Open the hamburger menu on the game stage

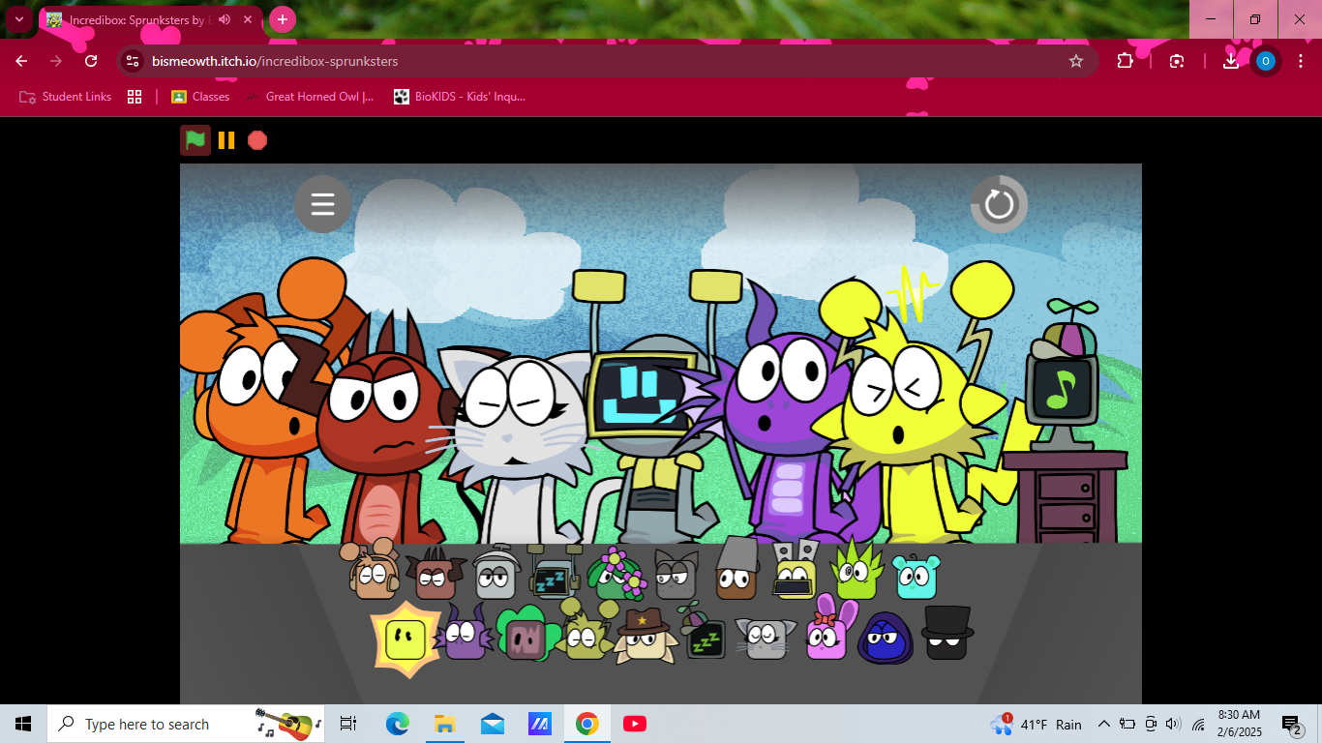(x=322, y=204)
